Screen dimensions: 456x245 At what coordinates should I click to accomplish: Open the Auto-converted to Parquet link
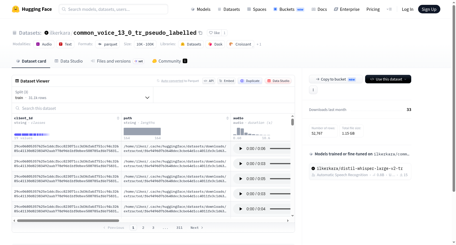(180, 81)
